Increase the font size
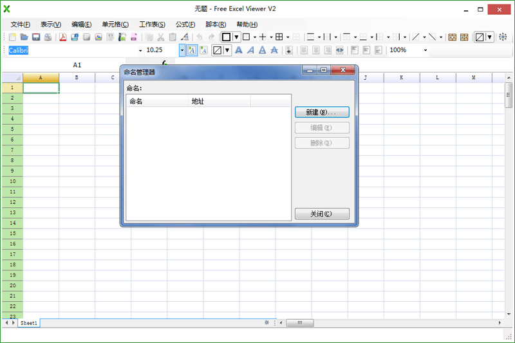 [192, 50]
